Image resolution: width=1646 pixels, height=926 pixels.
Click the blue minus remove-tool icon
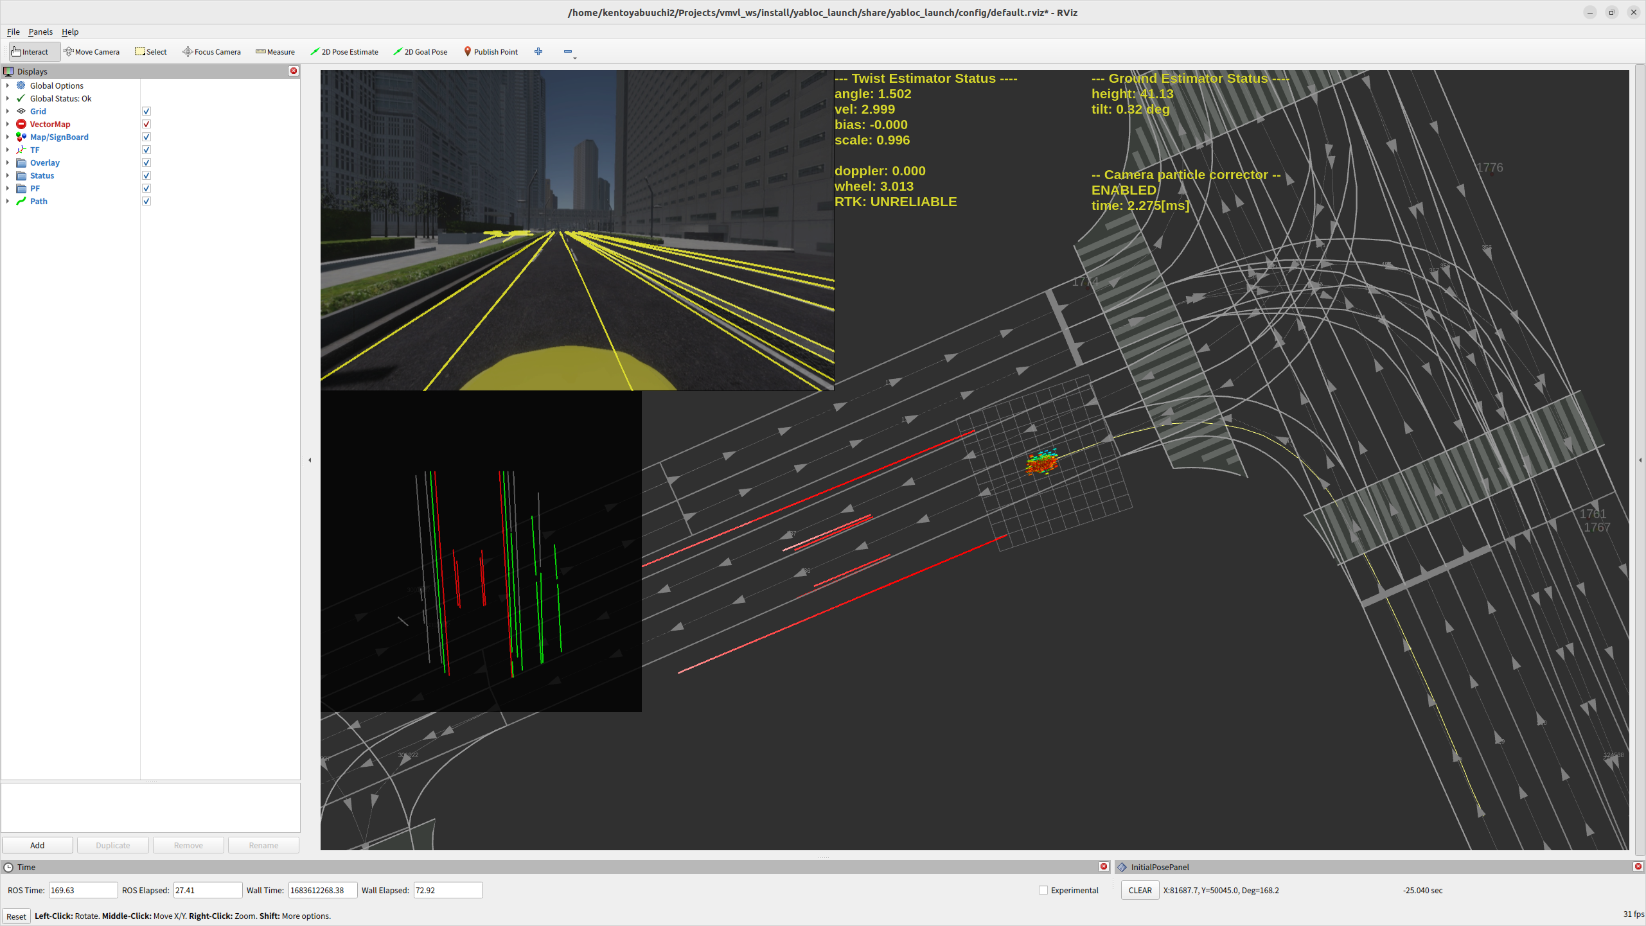(x=568, y=51)
